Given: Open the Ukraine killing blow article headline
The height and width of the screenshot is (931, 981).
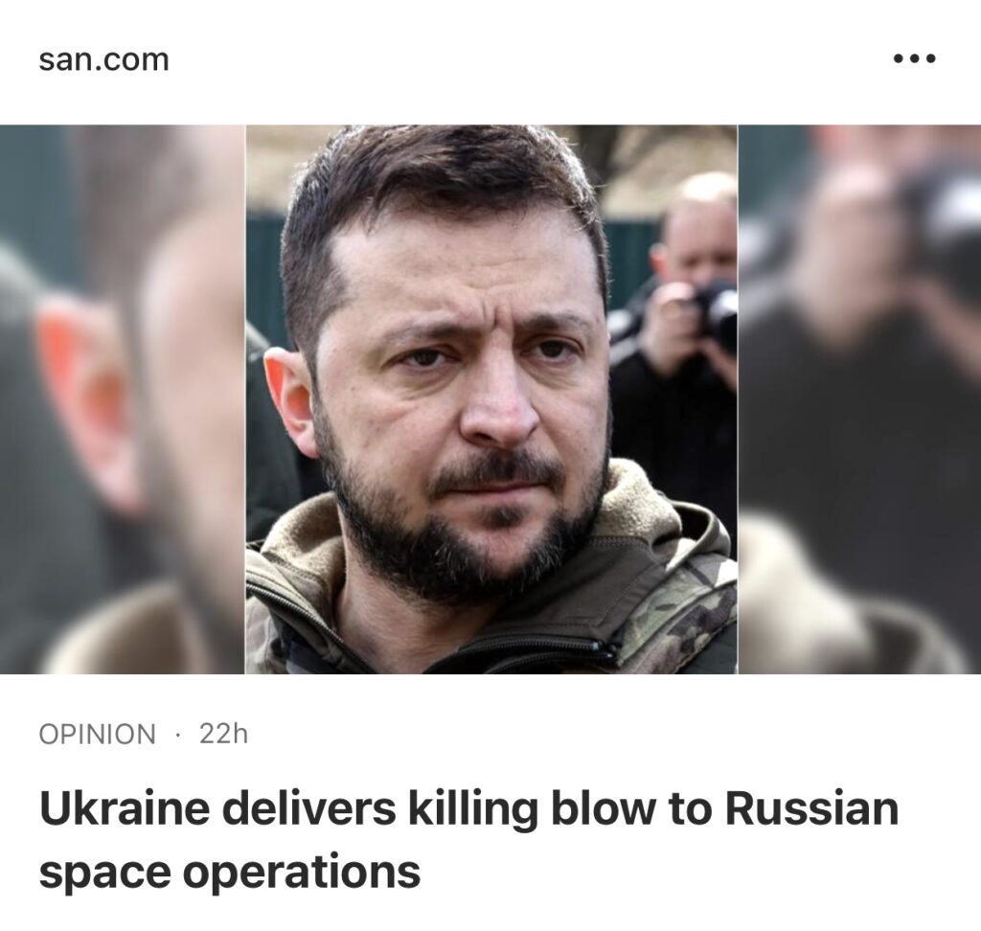Looking at the screenshot, I should pos(468,840).
